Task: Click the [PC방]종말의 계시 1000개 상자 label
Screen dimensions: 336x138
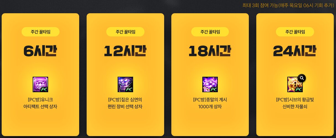Action: click(210, 103)
